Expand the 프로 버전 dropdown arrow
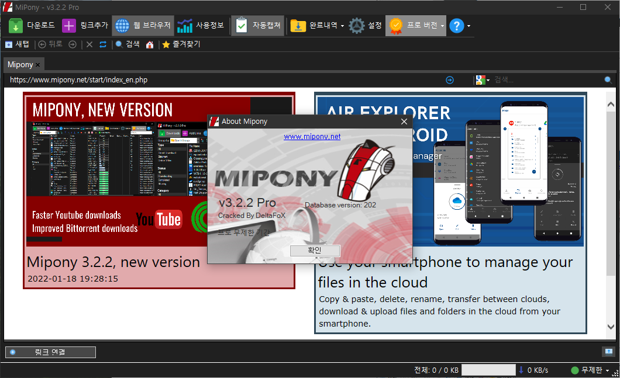Screen dimensions: 620x378 tap(442, 26)
